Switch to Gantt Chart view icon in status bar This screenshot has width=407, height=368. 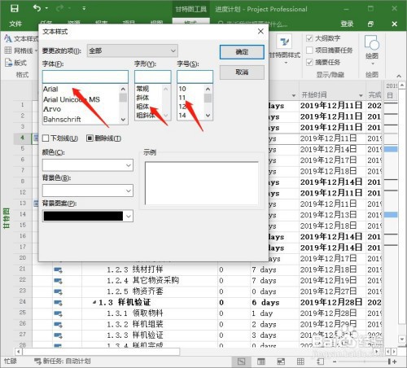point(241,361)
